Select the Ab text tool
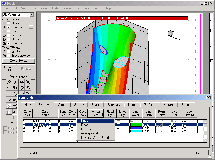Screen dimensions: 215x160 22,82
